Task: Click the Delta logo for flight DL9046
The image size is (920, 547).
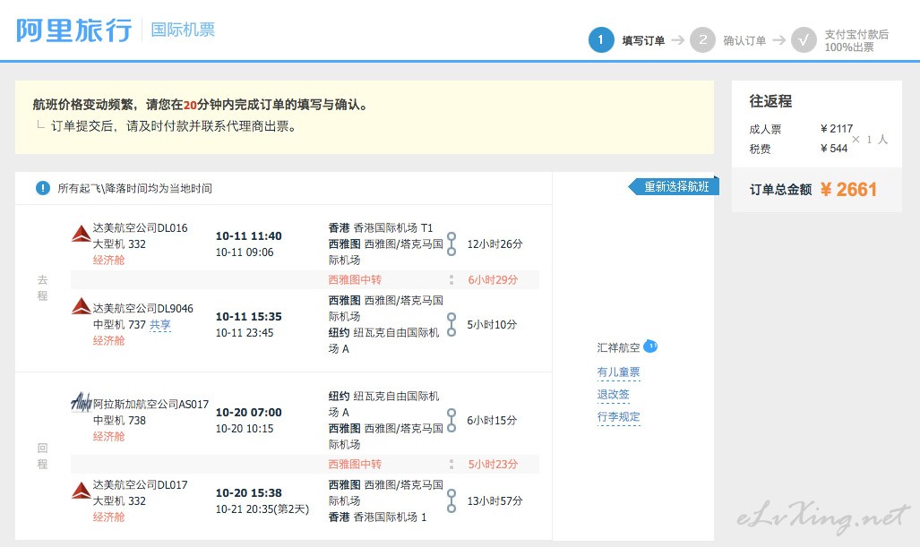Action: tap(81, 306)
